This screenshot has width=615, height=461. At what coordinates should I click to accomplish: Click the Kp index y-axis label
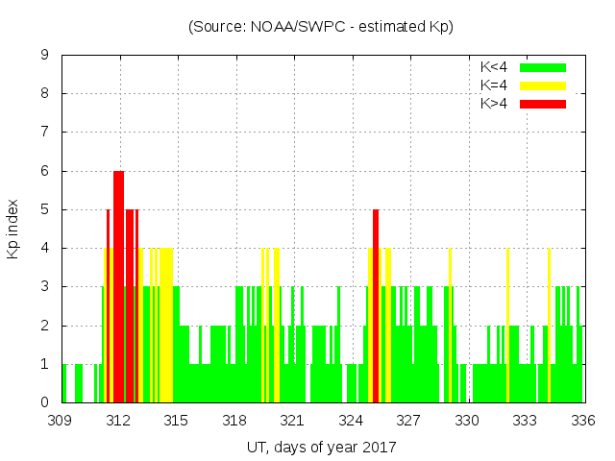click(13, 230)
